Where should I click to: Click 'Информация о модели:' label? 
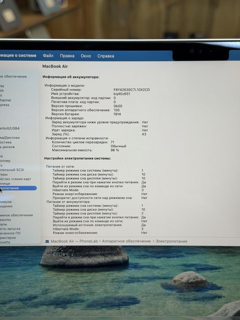[65, 85]
